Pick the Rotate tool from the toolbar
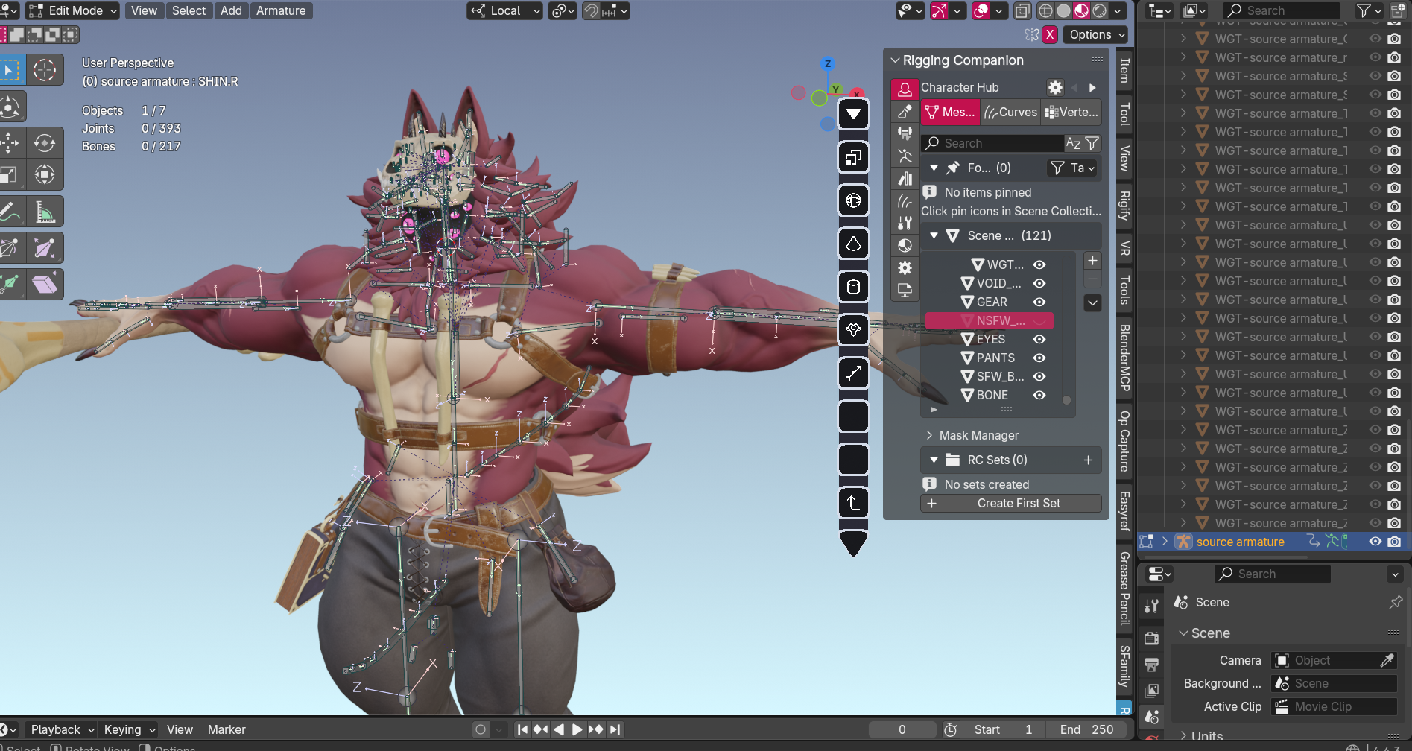The width and height of the screenshot is (1412, 751). pos(44,143)
